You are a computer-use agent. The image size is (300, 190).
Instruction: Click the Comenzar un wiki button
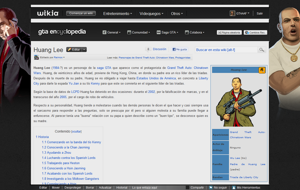pyautogui.click(x=81, y=13)
